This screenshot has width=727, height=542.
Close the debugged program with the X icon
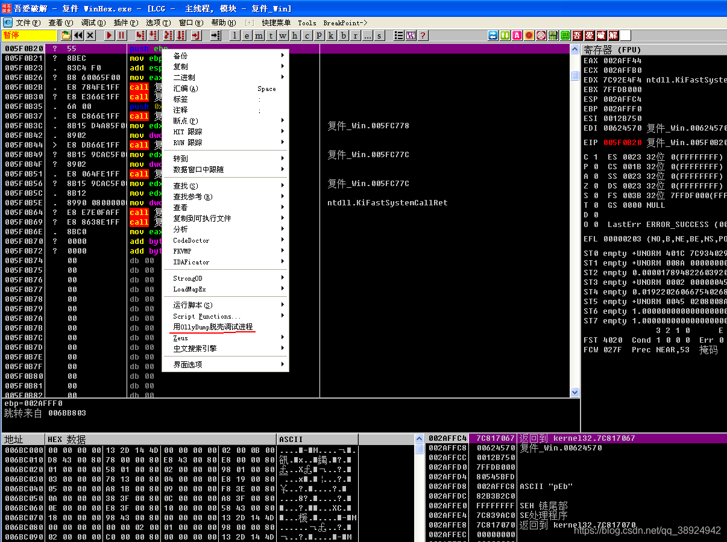click(x=90, y=36)
